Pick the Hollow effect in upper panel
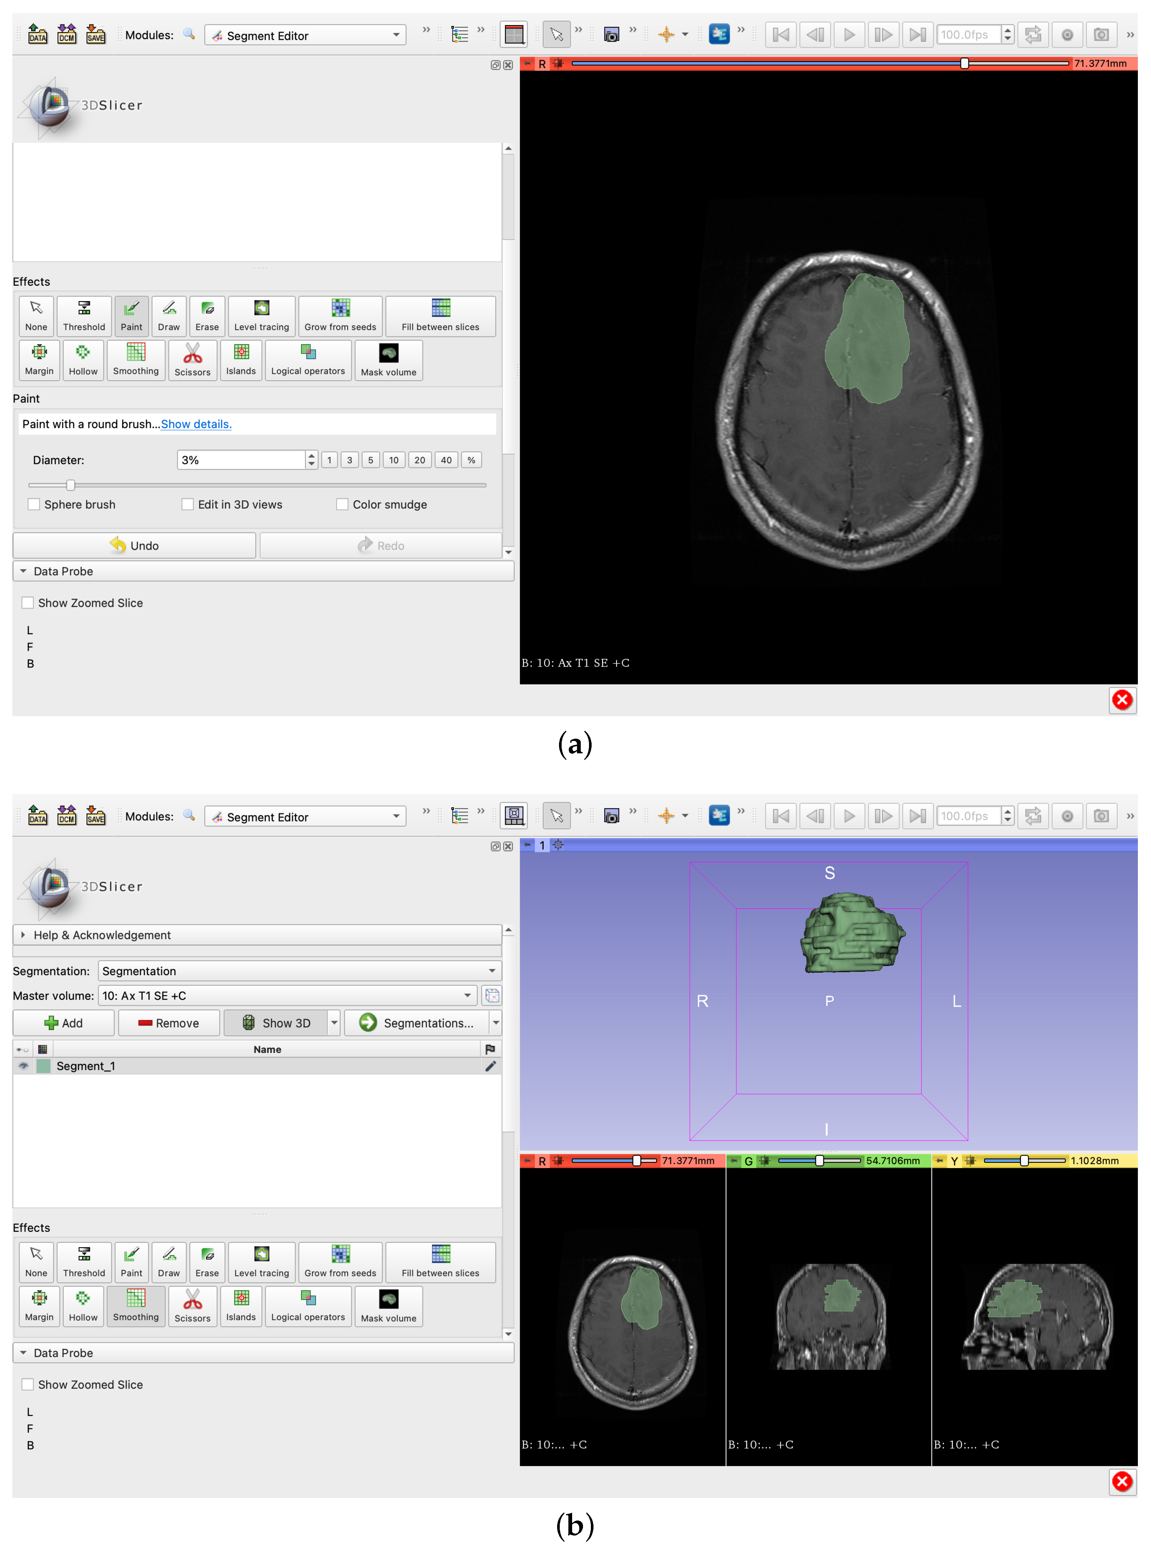 (x=83, y=360)
